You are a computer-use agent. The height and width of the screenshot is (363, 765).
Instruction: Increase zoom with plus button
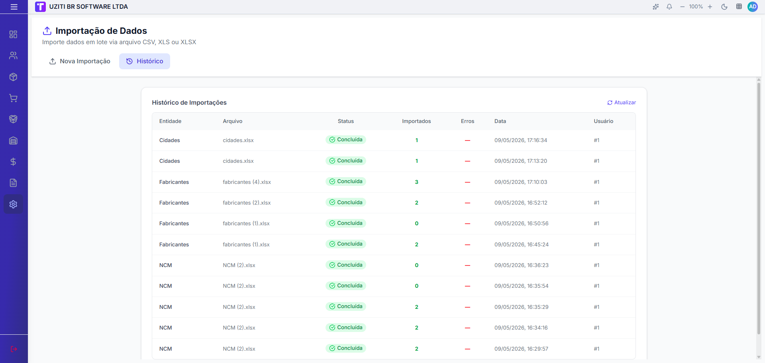pyautogui.click(x=710, y=7)
